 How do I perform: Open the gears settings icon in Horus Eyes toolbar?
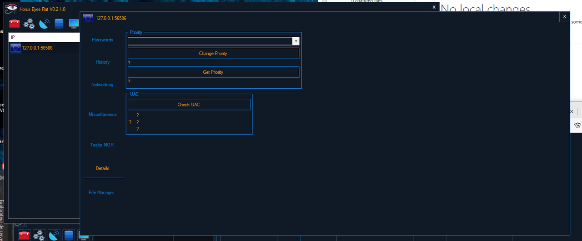click(29, 24)
